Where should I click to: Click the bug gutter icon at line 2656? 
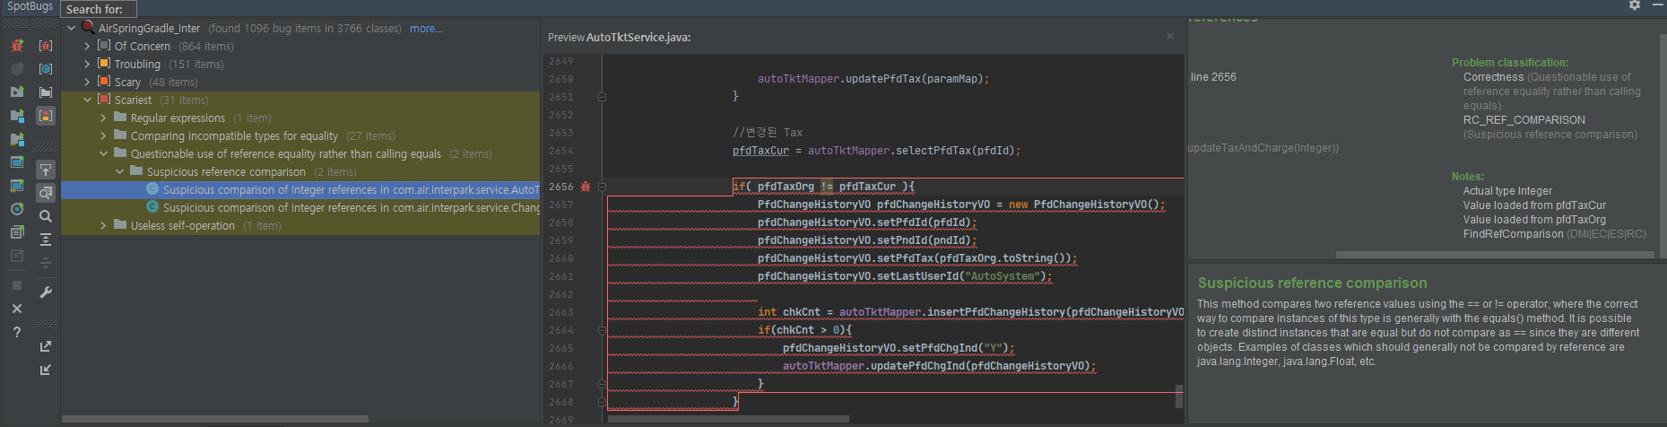[x=586, y=187]
